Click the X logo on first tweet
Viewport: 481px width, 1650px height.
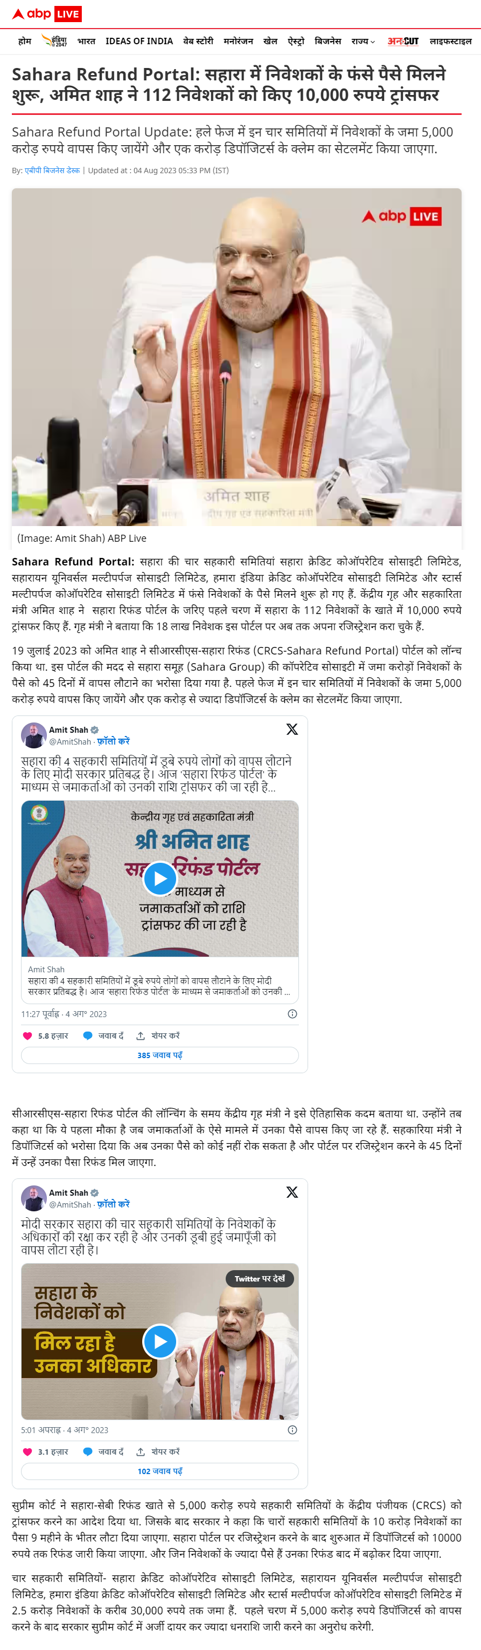click(x=292, y=729)
